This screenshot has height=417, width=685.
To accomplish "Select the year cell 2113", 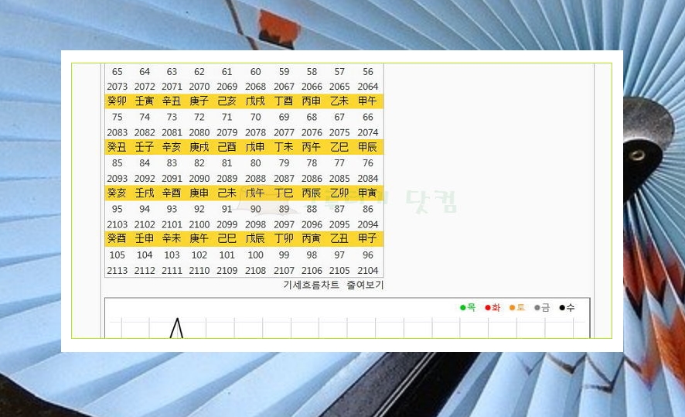I will [117, 271].
